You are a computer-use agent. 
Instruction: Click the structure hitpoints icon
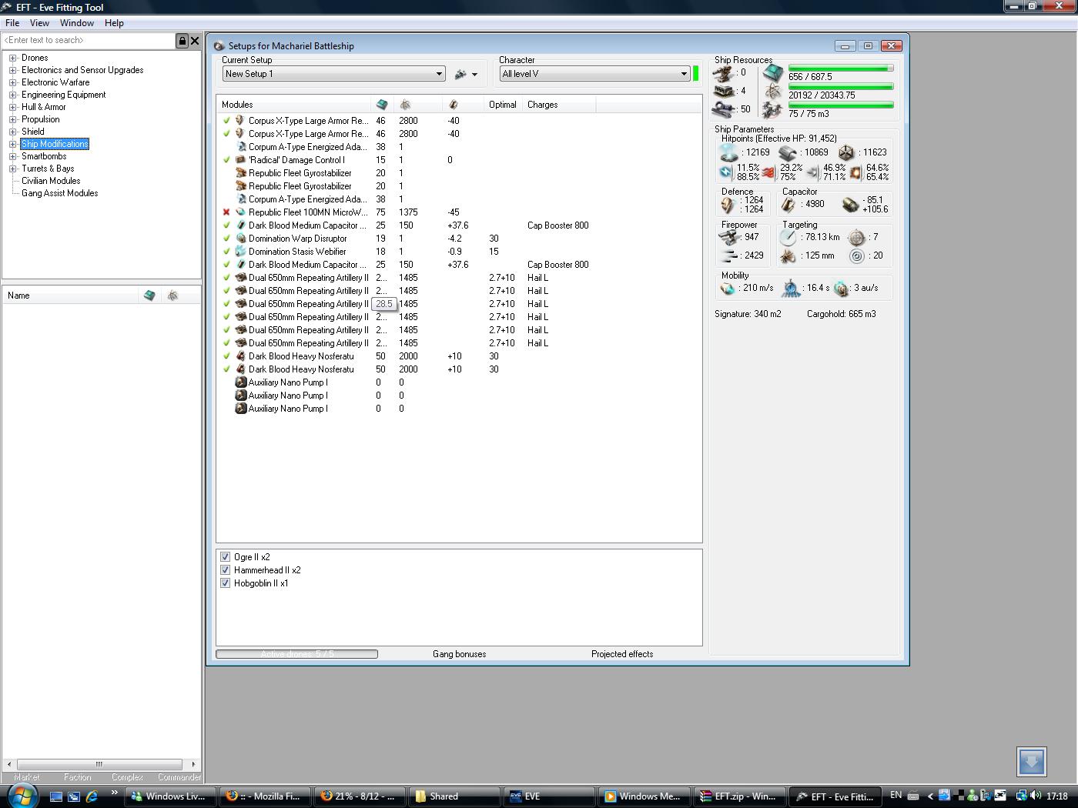click(x=846, y=152)
